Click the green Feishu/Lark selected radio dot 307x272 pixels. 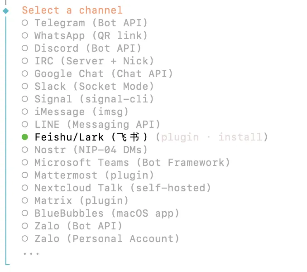[25, 137]
